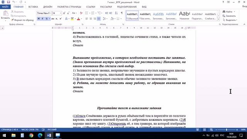247x139 pixels.
Task: Adjust the zoom slider in status bar
Action: pos(227,130)
